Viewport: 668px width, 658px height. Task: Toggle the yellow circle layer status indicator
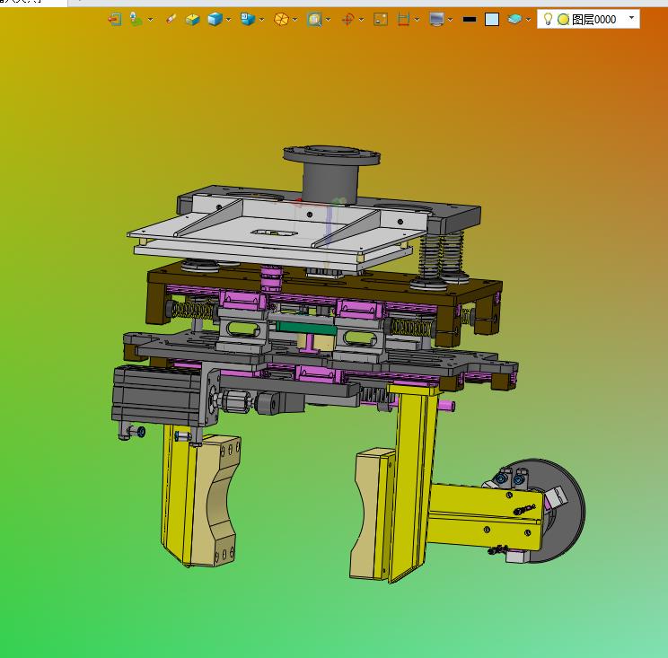tap(563, 19)
